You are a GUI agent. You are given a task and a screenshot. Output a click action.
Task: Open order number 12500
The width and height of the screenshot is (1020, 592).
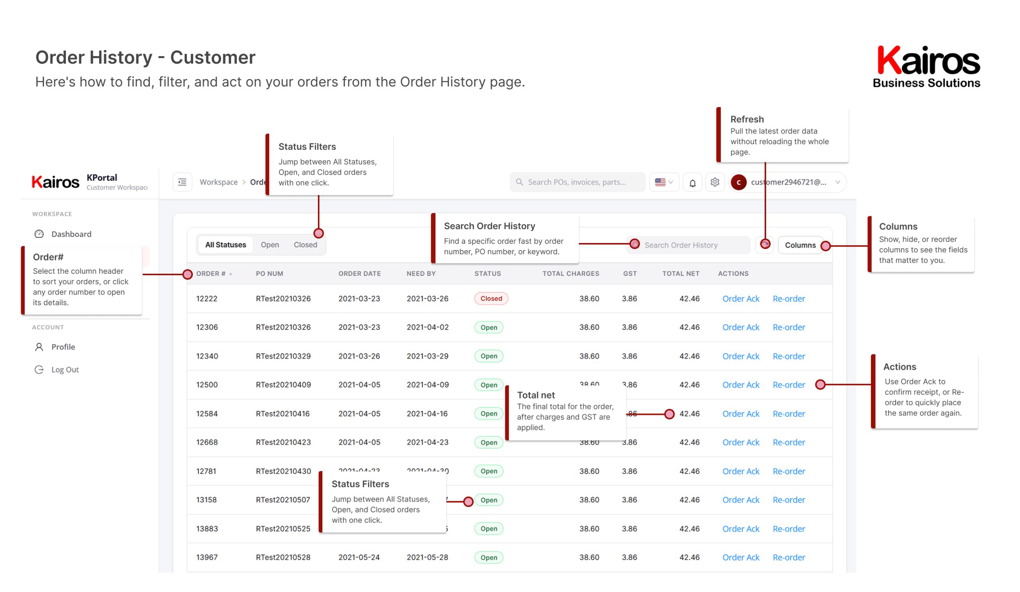click(207, 384)
